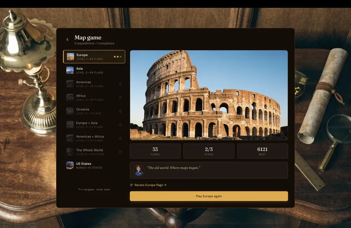Click the guide avatar next to the quote
Image resolution: width=351 pixels, height=228 pixels.
pos(139,170)
